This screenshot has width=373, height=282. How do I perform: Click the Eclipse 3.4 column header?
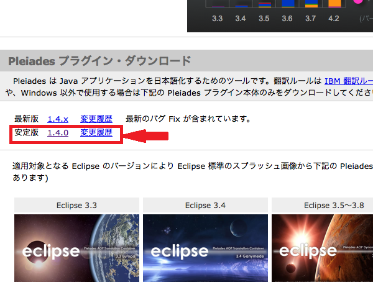pos(205,205)
